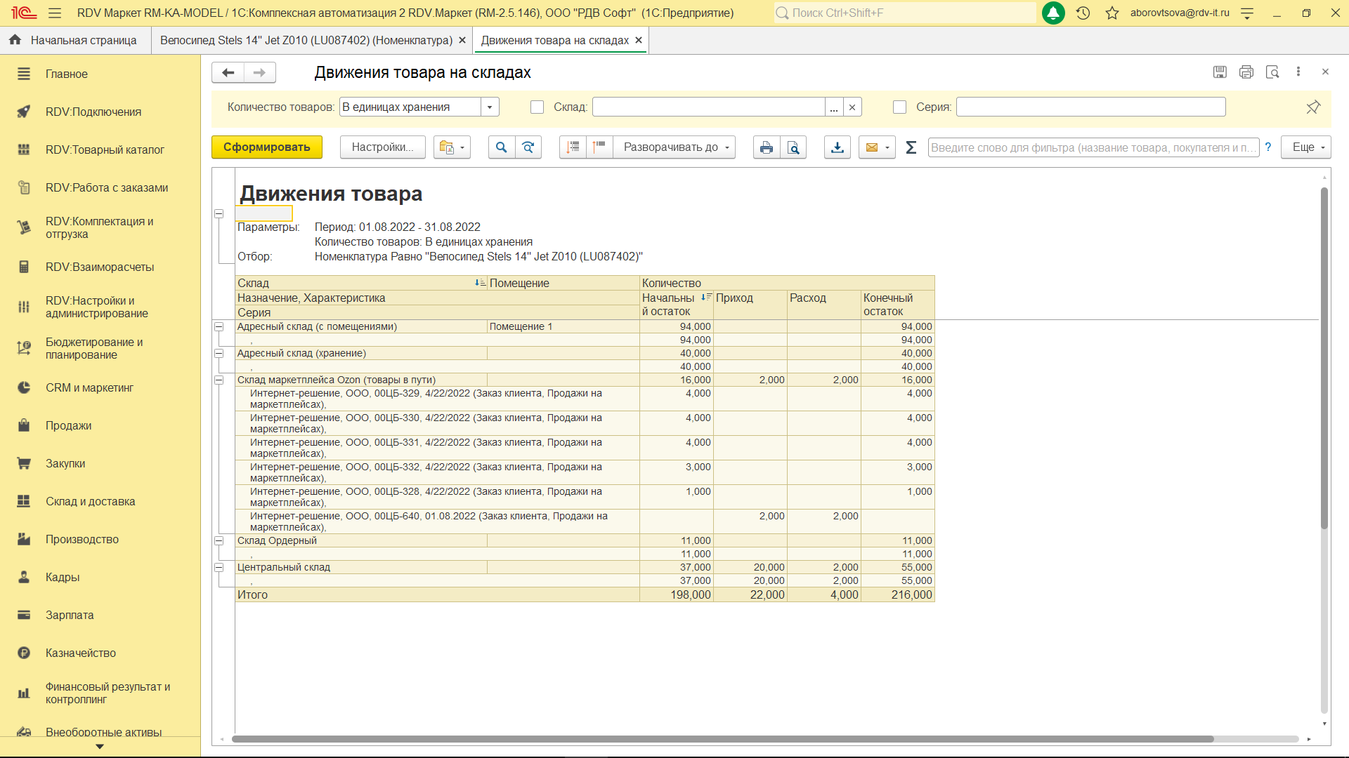The width and height of the screenshot is (1349, 758).
Task: Open the Еще menu
Action: click(1305, 147)
